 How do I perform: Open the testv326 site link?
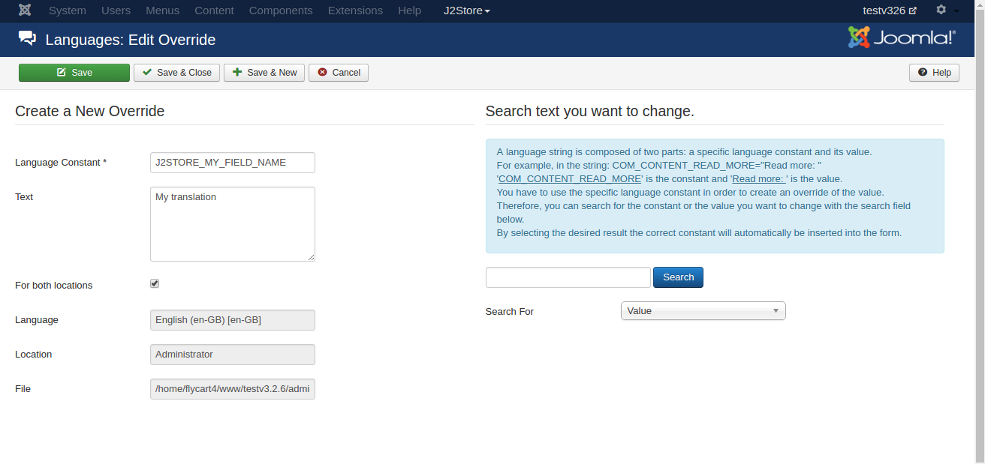[x=890, y=10]
